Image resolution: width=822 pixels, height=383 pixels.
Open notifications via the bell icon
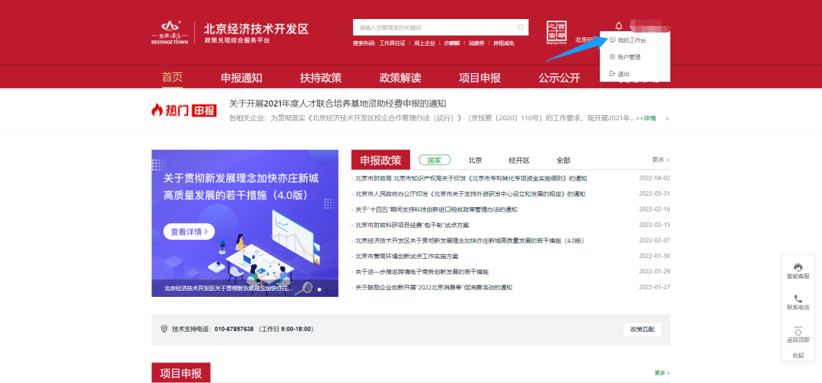pyautogui.click(x=619, y=26)
